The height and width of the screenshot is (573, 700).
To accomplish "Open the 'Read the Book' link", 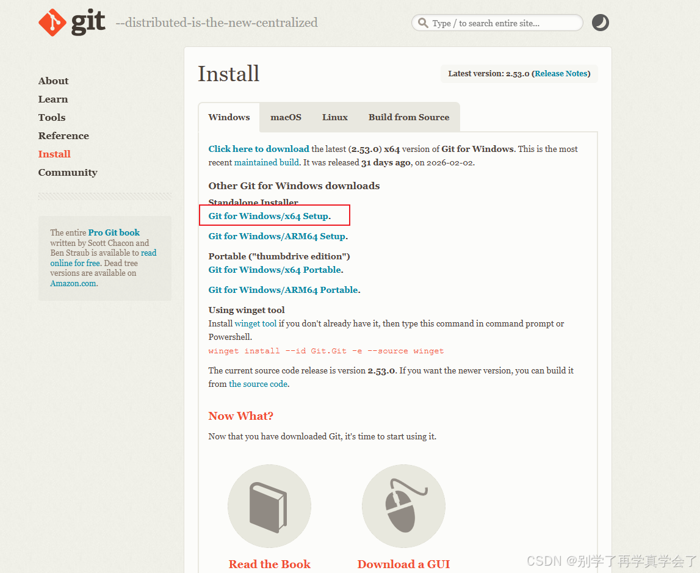I will pos(269,564).
